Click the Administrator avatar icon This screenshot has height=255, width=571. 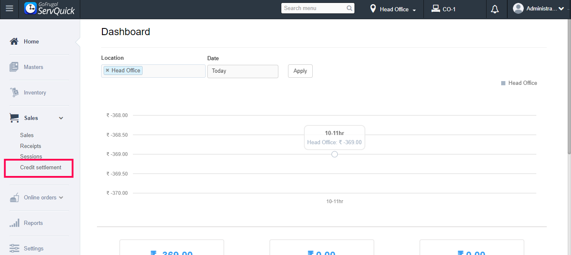tap(518, 8)
